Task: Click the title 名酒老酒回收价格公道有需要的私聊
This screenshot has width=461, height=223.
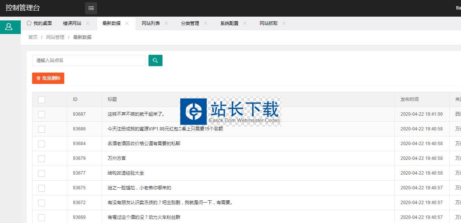Action: [x=144, y=144]
